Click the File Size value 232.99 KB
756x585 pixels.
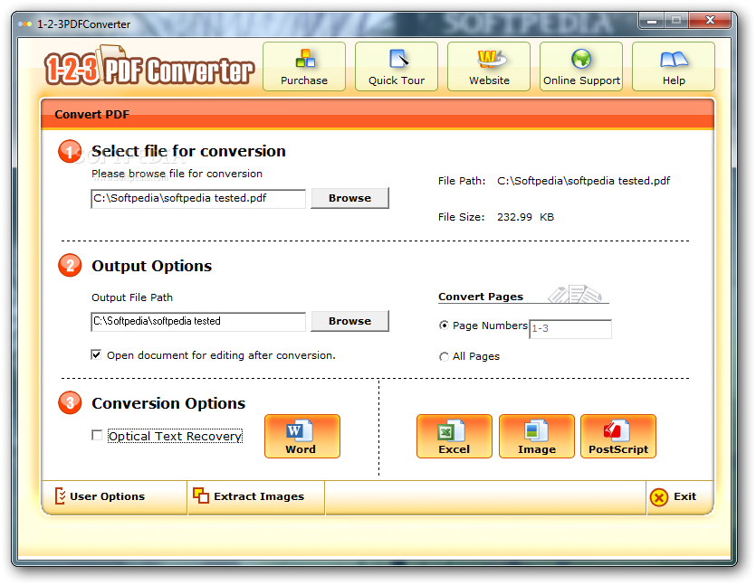[525, 217]
